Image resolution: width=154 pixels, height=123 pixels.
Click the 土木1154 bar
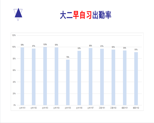coord(56,76)
